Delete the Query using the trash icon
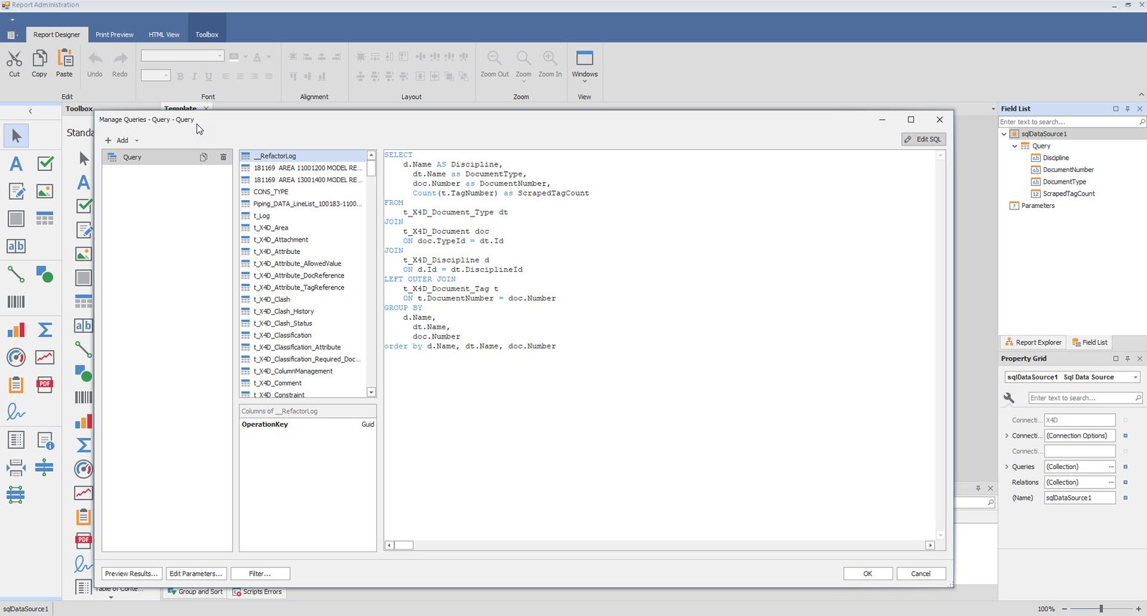Image resolution: width=1147 pixels, height=616 pixels. click(224, 157)
